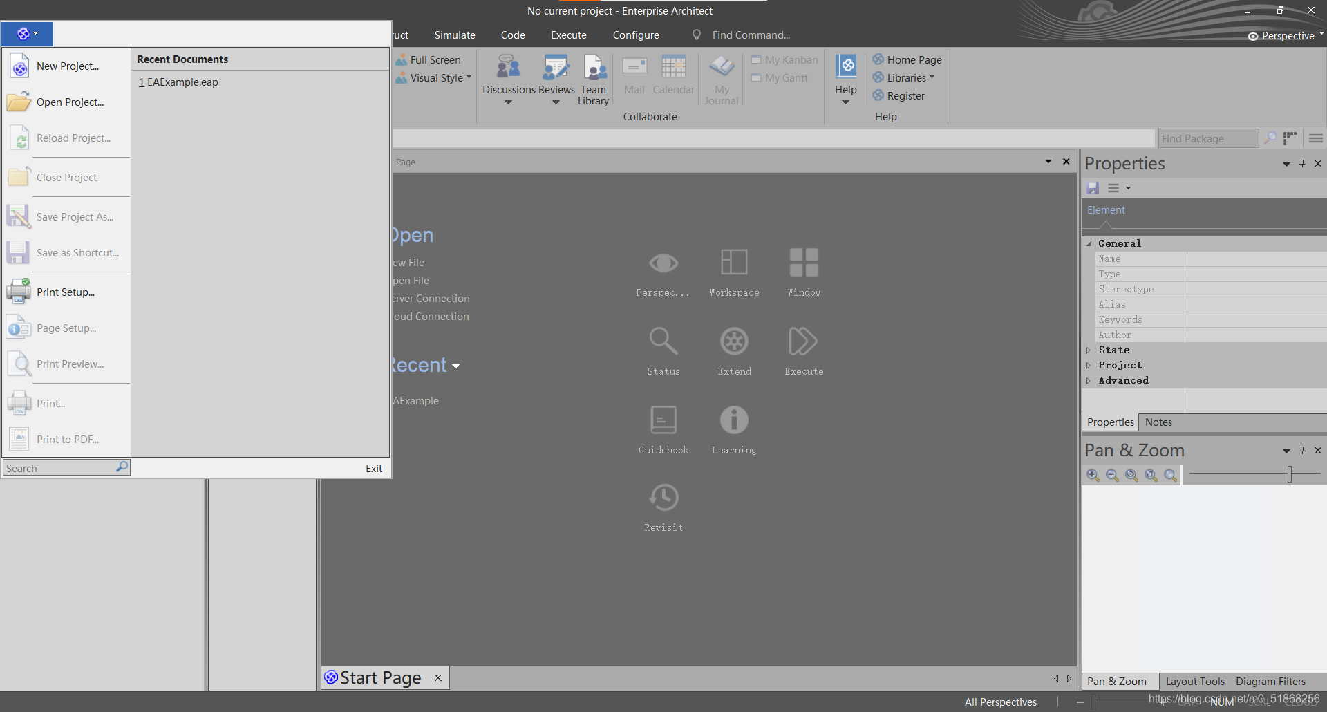Click the hamburger menu icon near Find Package
Screen dimensions: 1327x712
point(1316,138)
